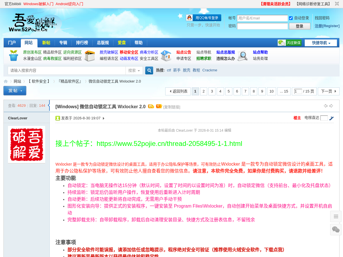Open the 发帖 dropdown button

15,91
